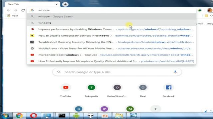The width and height of the screenshot is (213, 119).
Task: Open the orange play icon taskbar app
Action: click(x=105, y=116)
